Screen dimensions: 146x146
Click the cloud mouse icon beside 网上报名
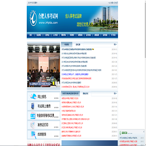point(33,96)
